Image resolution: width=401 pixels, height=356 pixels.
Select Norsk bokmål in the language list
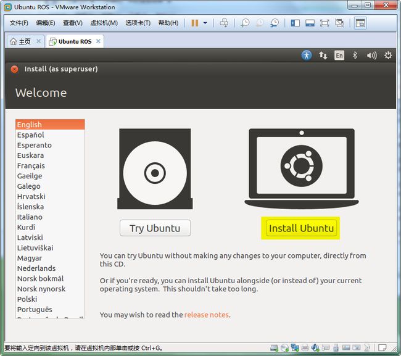pyautogui.click(x=50, y=278)
